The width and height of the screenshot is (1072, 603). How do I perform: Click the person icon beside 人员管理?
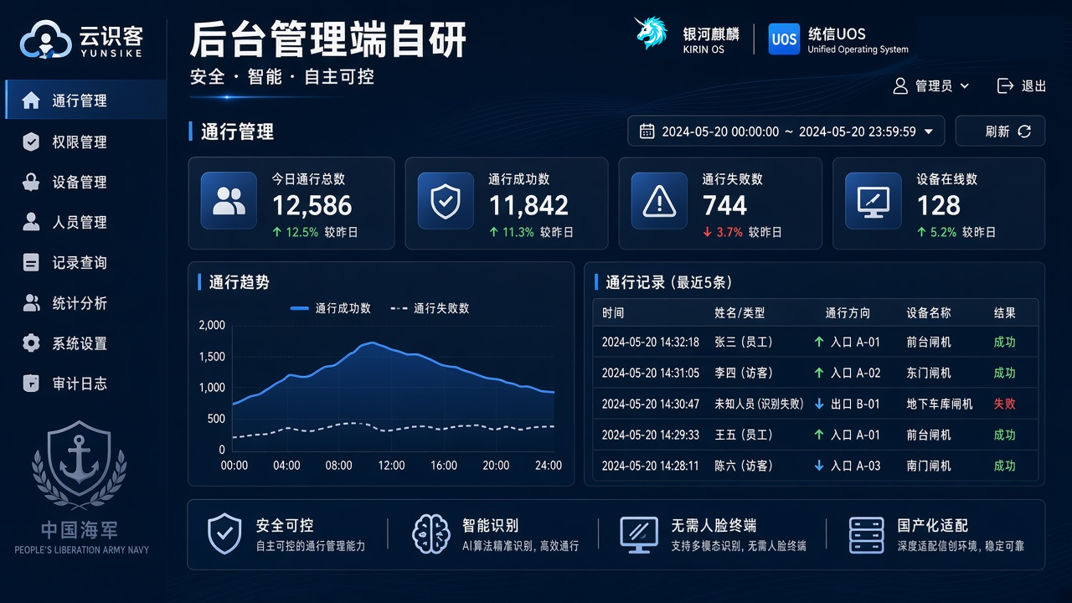pos(31,222)
